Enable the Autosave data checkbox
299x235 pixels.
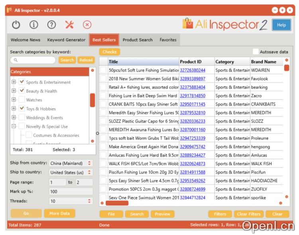[256, 52]
